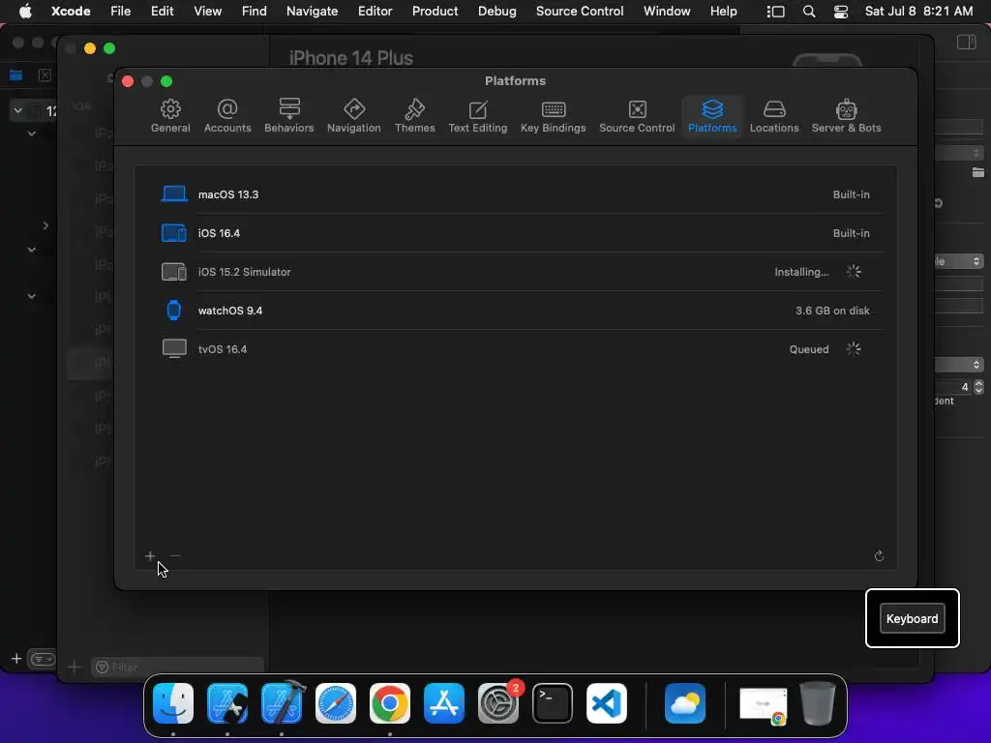This screenshot has width=991, height=743.
Task: Open the Key Bindings tab
Action: coord(553,116)
